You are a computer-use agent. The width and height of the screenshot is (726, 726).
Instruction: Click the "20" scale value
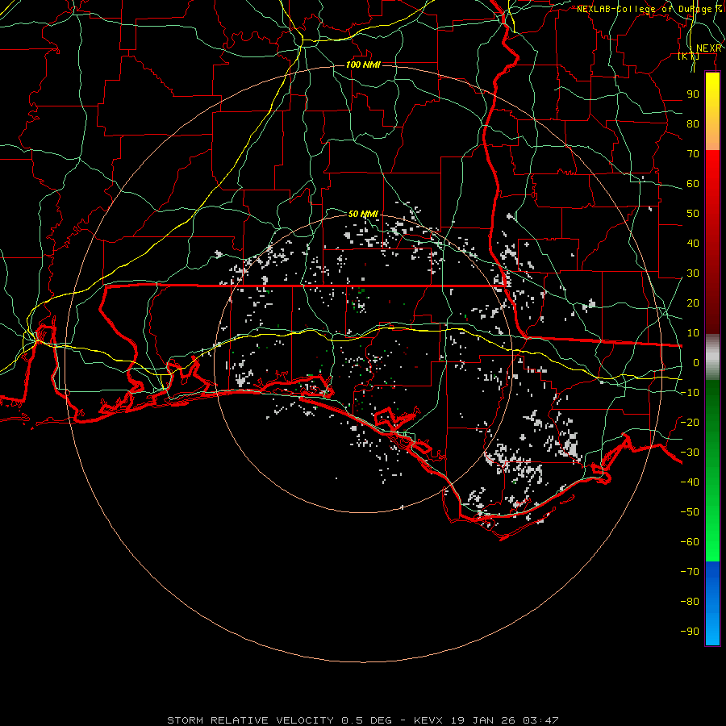(x=693, y=302)
